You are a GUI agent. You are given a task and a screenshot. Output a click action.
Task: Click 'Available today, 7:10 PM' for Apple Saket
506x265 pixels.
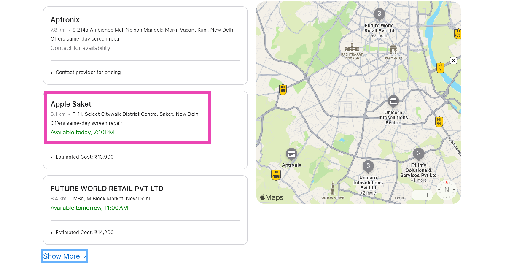[82, 132]
